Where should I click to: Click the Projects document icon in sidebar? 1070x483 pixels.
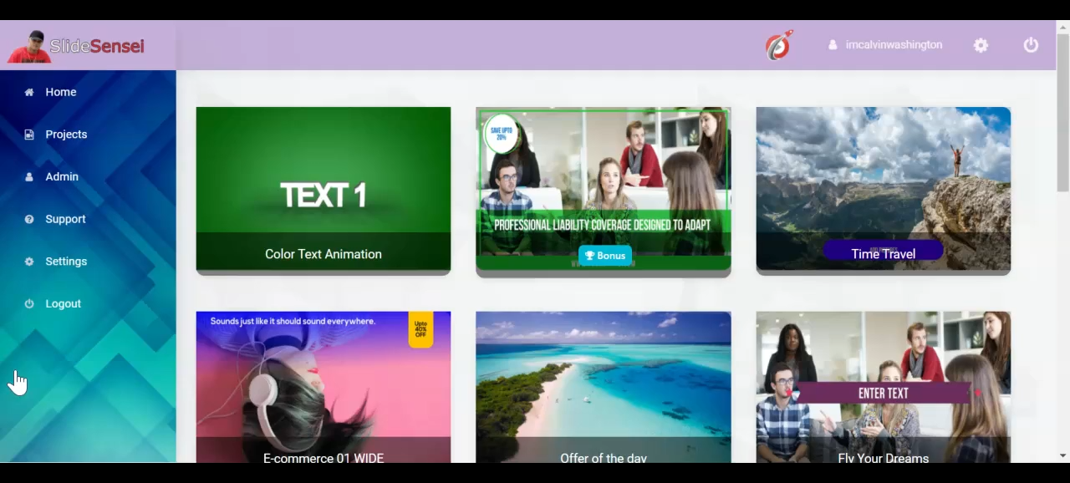(x=29, y=135)
